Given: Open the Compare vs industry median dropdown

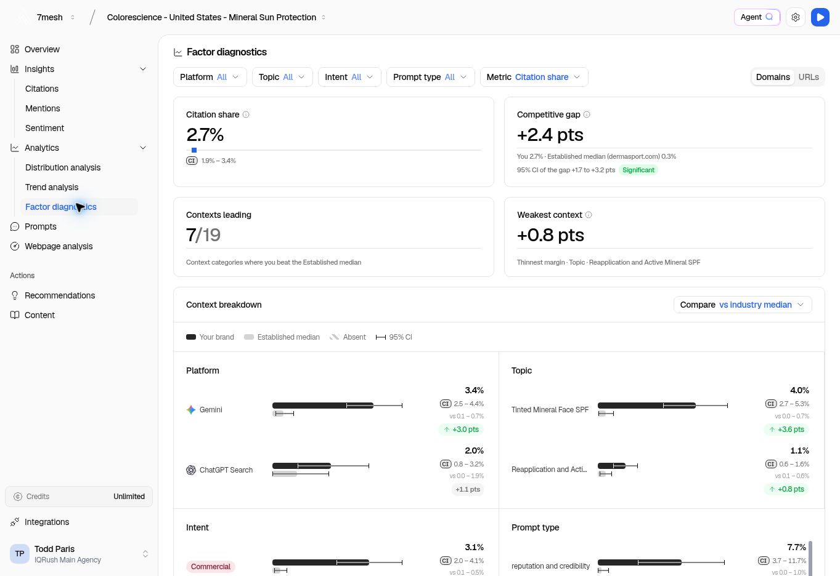Looking at the screenshot, I should tap(743, 305).
